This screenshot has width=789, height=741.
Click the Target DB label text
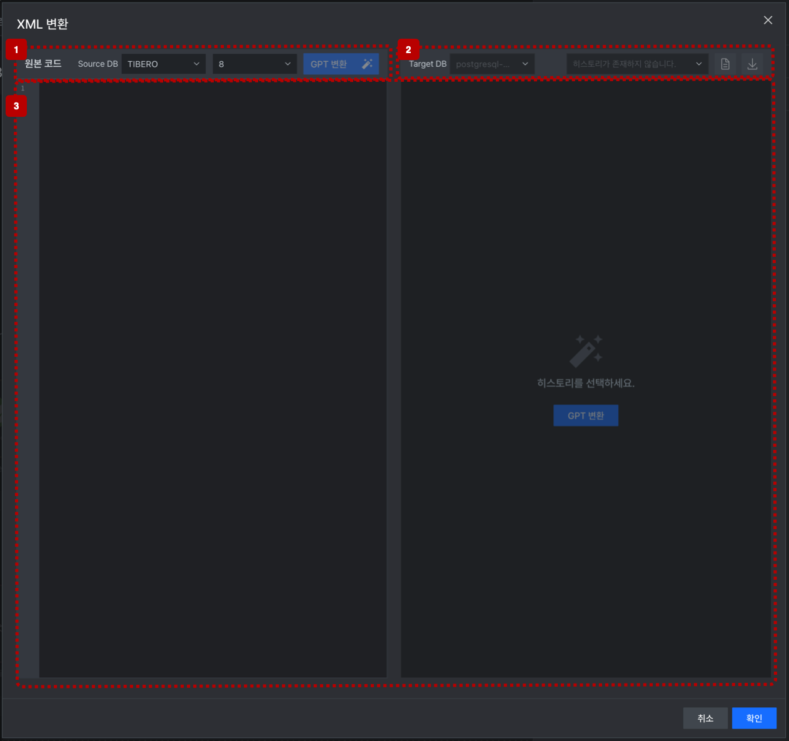(x=428, y=64)
